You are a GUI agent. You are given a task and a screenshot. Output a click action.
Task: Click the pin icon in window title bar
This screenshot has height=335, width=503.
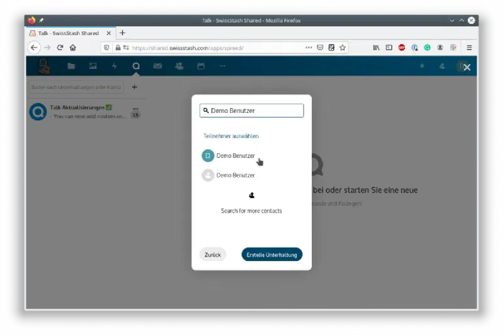pyautogui.click(x=41, y=20)
